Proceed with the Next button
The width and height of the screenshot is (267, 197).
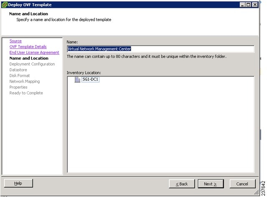(211, 184)
